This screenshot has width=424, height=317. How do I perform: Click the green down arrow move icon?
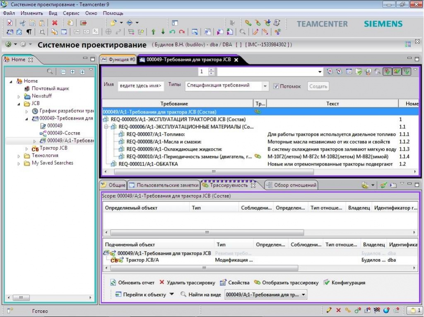(163, 32)
